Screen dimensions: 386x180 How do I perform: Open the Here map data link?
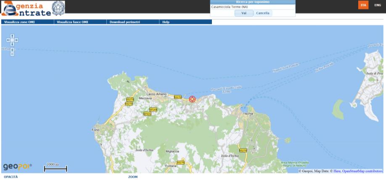pyautogui.click(x=337, y=171)
